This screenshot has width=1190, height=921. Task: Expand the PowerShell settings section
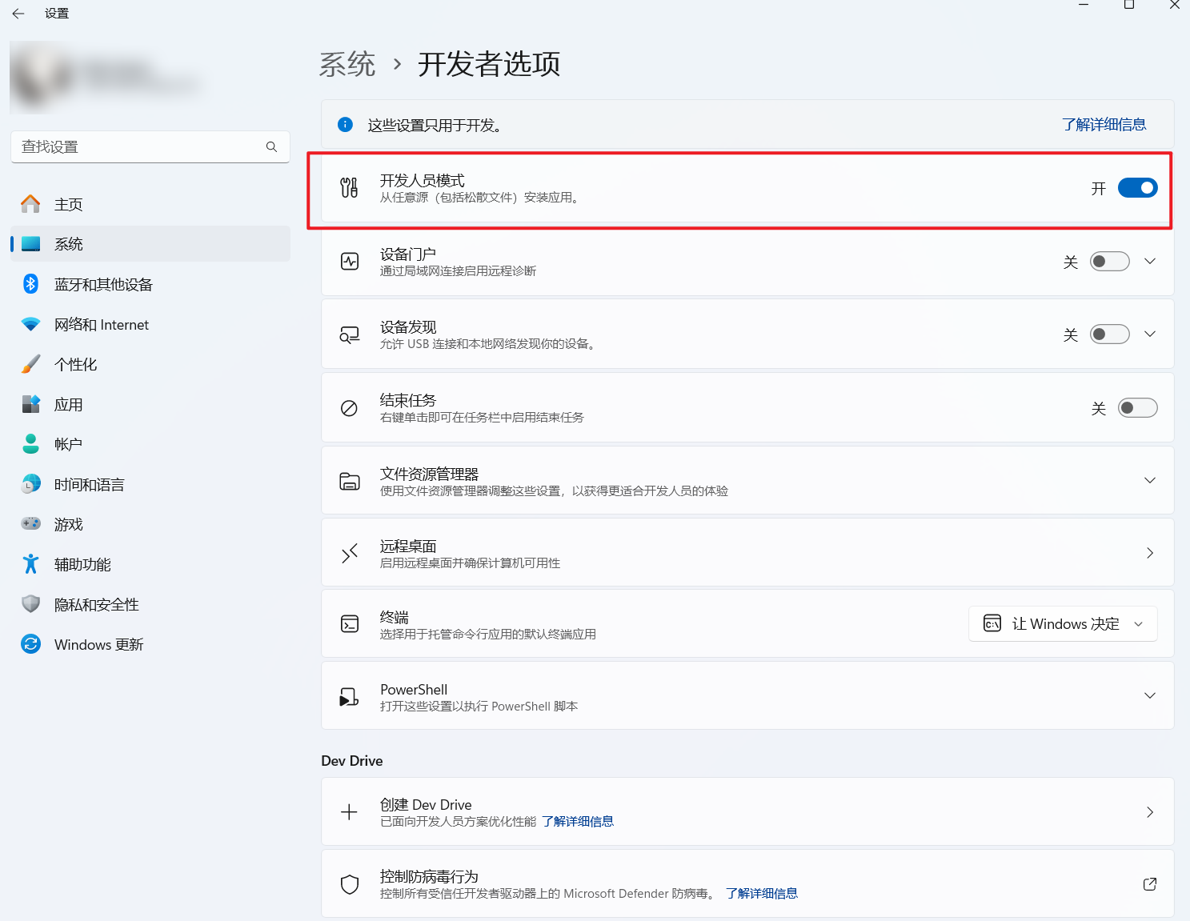point(1149,695)
